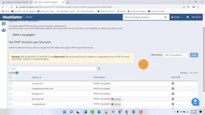Viewport: 205px width, 115px height.
Task: Click PHP-FPM disabled icon for mzingapap.com
Action: (x=173, y=104)
